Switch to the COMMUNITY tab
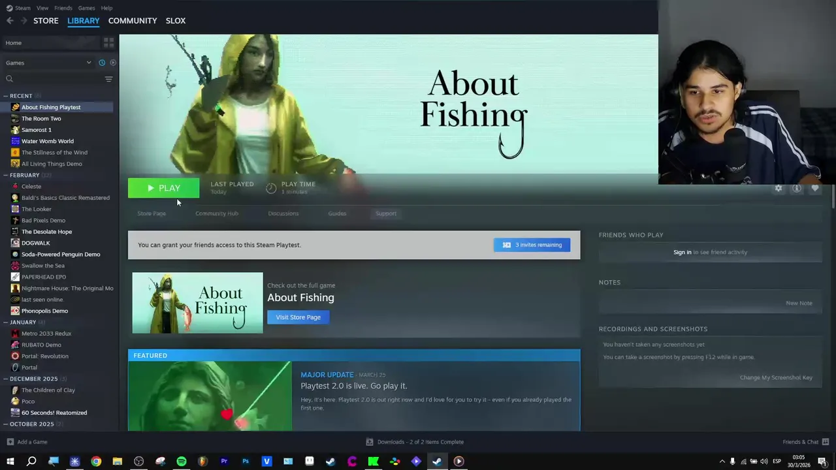The height and width of the screenshot is (470, 836). pos(133,21)
